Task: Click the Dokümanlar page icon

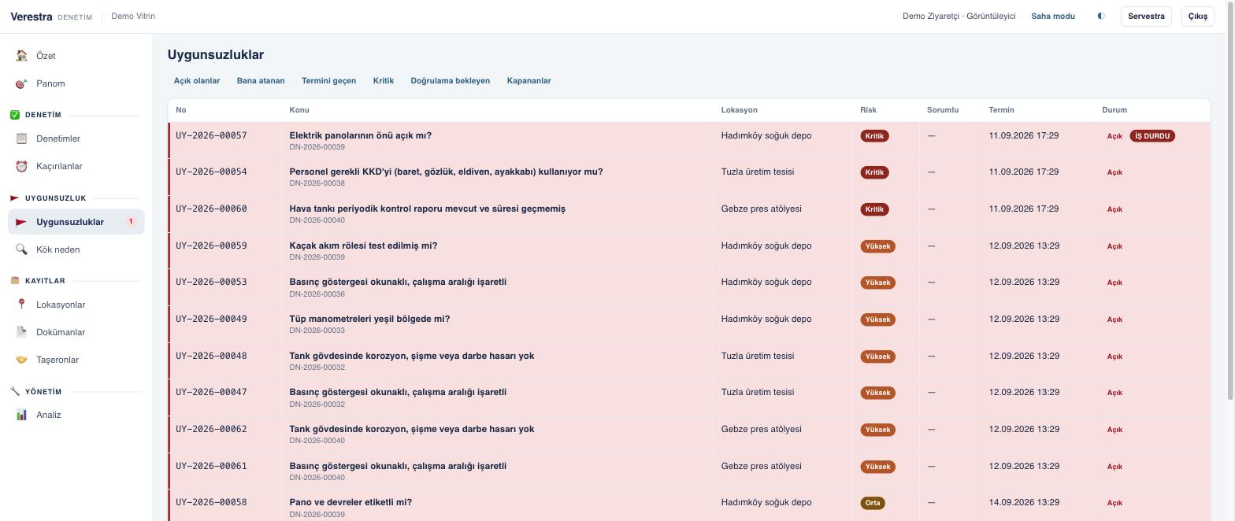Action: point(21,332)
